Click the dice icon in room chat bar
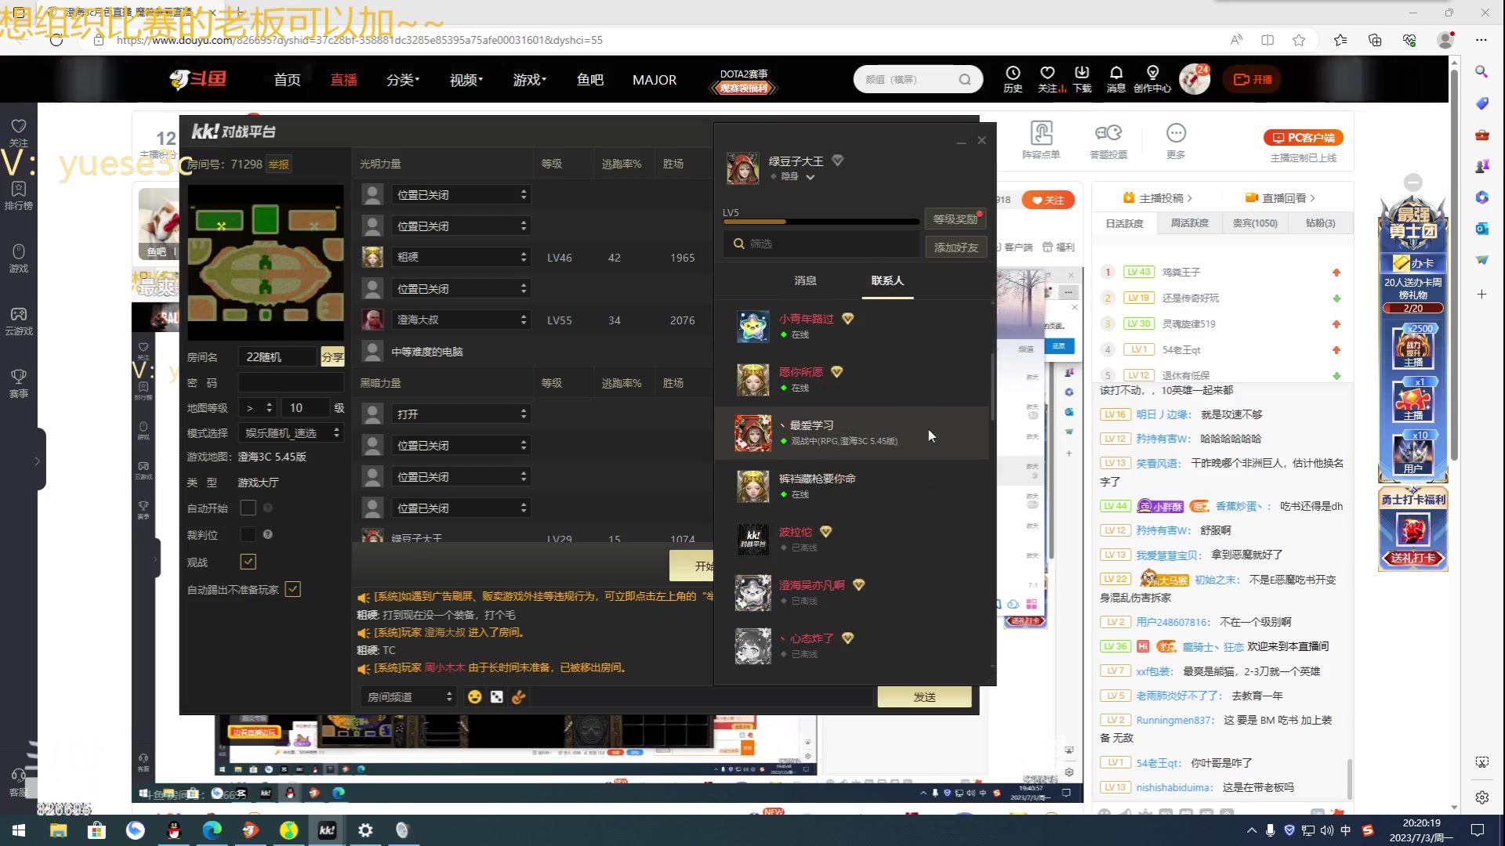1505x846 pixels. pyautogui.click(x=496, y=696)
